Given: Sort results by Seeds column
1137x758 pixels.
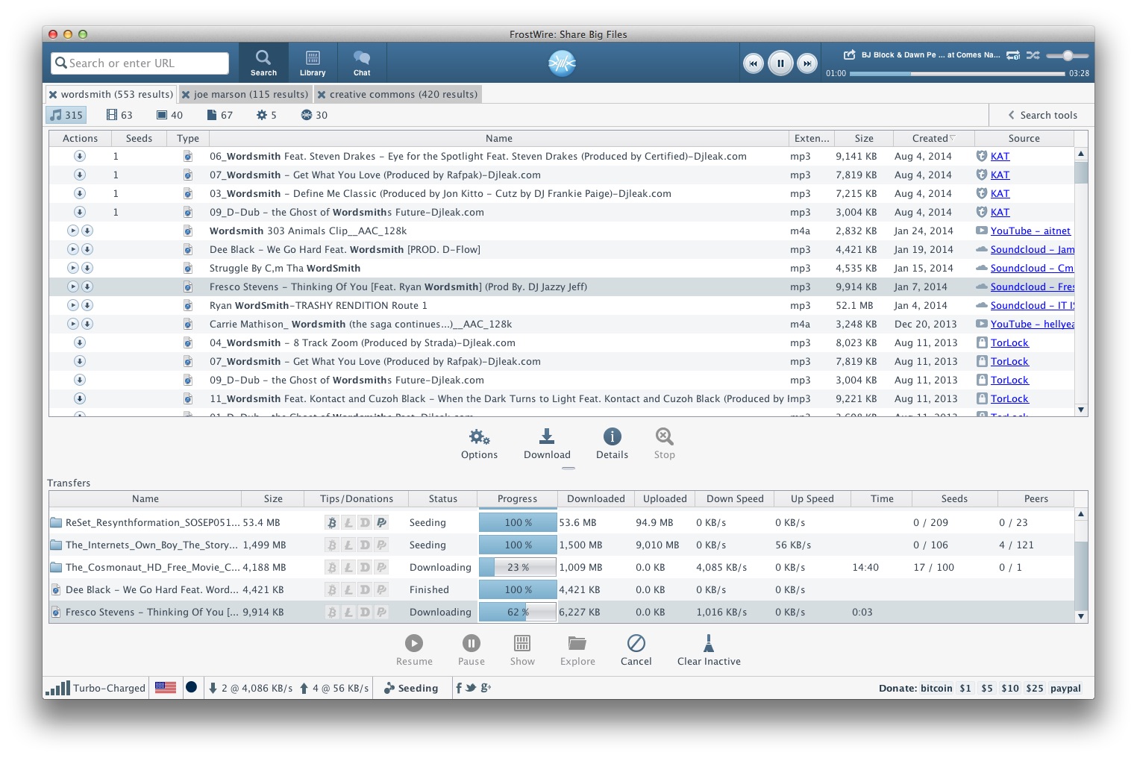Looking at the screenshot, I should 139,138.
